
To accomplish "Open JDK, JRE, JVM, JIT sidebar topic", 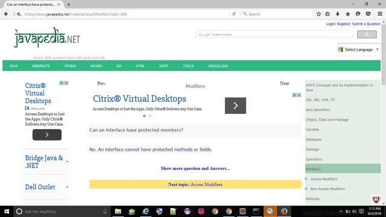I will tap(320, 100).
